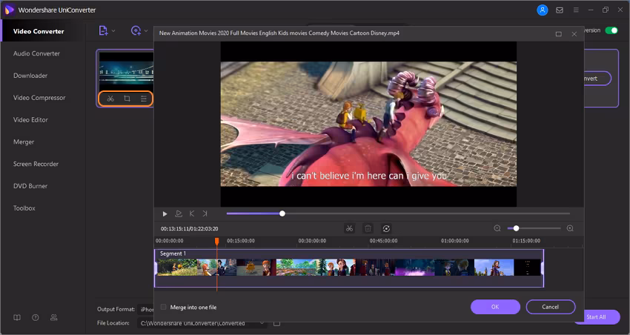Click the Add Files icon

tap(103, 30)
